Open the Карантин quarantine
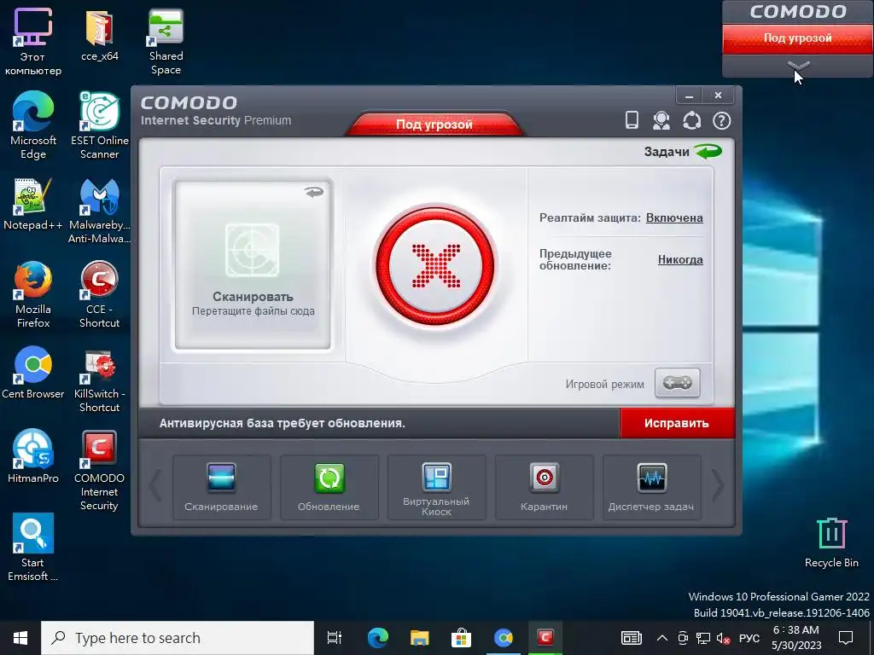The height and width of the screenshot is (655, 874). point(544,487)
